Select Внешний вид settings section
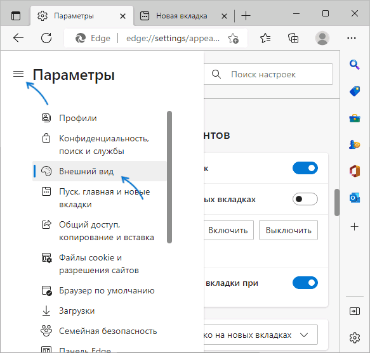 99,171
